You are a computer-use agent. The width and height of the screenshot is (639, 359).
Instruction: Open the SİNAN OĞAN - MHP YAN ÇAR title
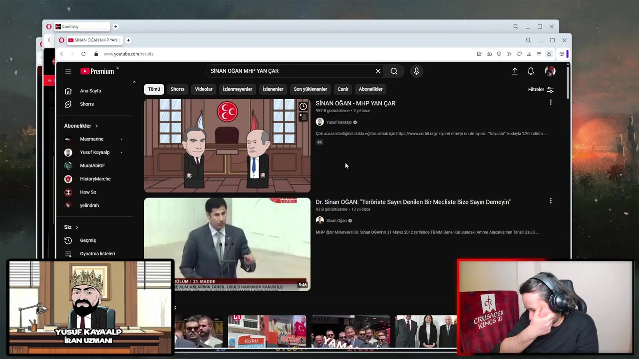[355, 103]
